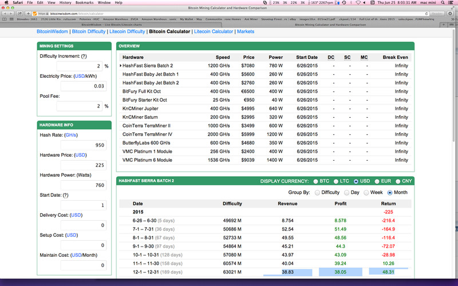Click the Hardware Power input showing 760
The image size is (458, 286).
point(84,185)
